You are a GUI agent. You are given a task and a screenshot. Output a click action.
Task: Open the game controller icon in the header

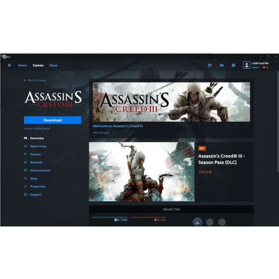(x=221, y=65)
